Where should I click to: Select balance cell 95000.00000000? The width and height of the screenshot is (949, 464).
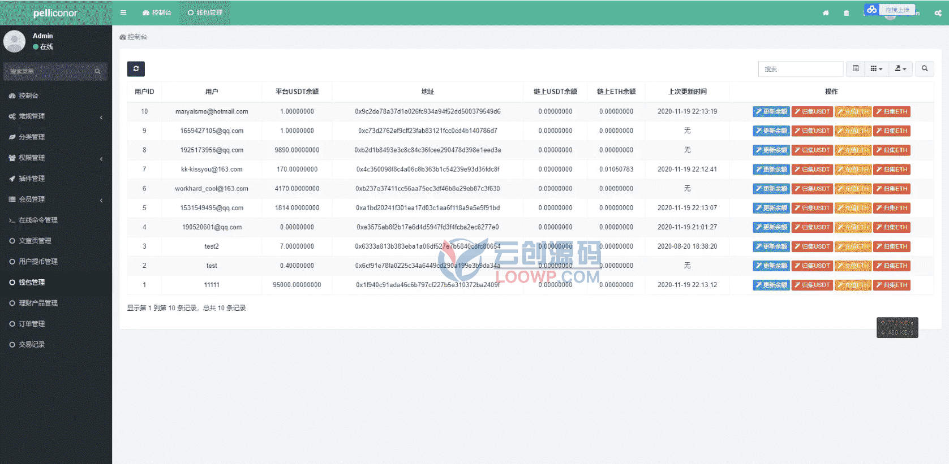pyautogui.click(x=297, y=285)
